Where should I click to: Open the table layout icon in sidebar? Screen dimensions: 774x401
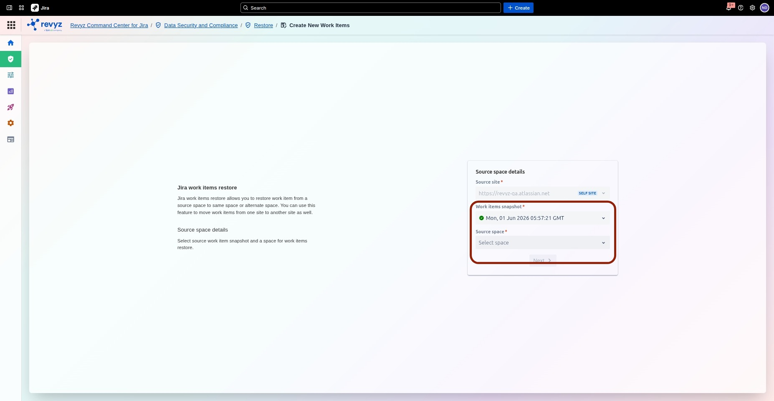click(11, 139)
